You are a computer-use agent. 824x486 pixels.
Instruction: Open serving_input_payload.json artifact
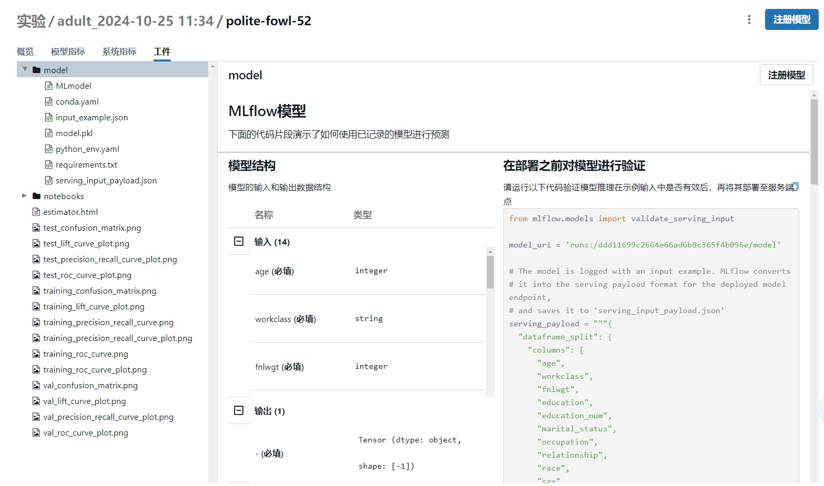[106, 180]
